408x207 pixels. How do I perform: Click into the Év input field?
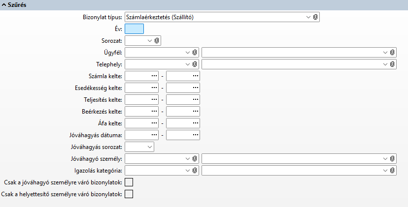(135, 29)
